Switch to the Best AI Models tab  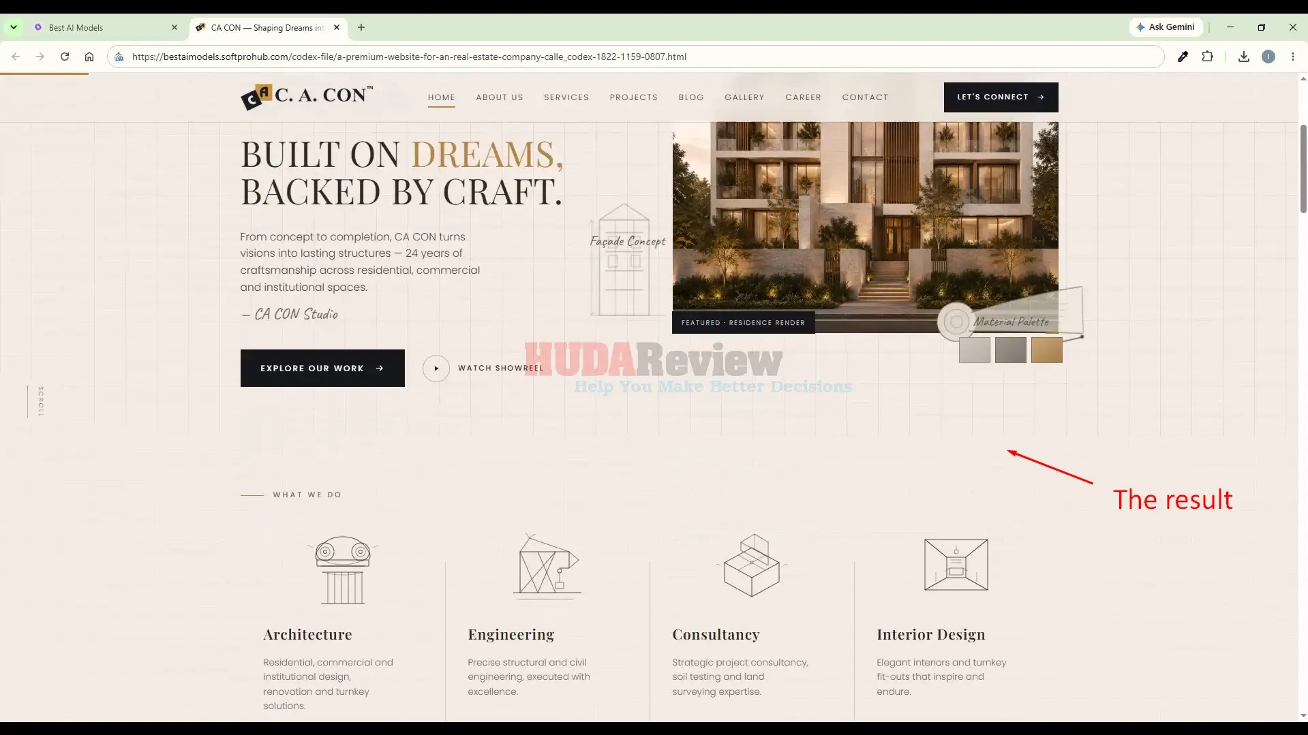(106, 28)
